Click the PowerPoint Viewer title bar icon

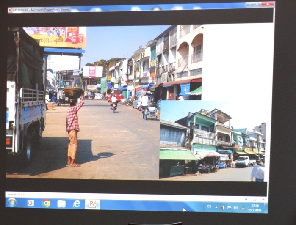tap(10, 11)
